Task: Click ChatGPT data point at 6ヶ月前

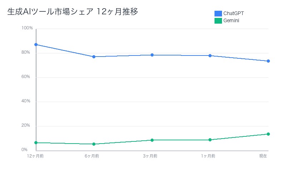Action: 94,57
